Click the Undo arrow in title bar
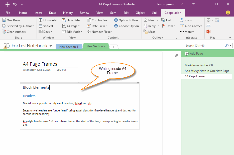Screen dimensions: 234x155 click(x=15, y=4)
